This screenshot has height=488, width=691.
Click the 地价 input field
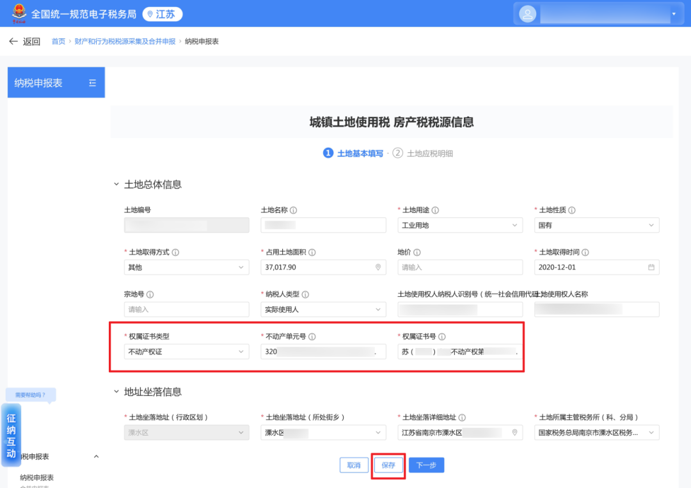[x=460, y=267]
